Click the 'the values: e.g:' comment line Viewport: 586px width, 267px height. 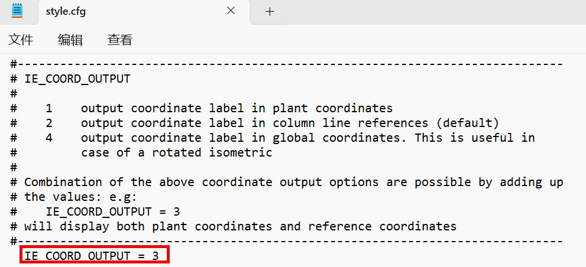coord(80,197)
